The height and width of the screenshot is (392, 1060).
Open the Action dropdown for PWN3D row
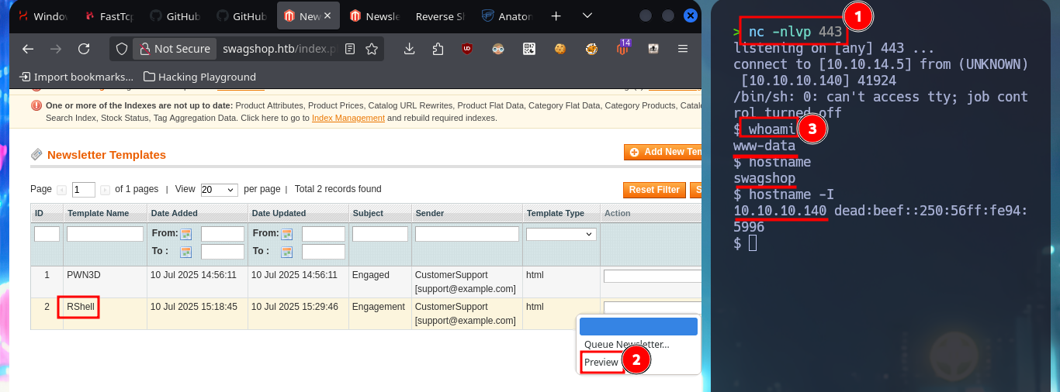(x=652, y=276)
